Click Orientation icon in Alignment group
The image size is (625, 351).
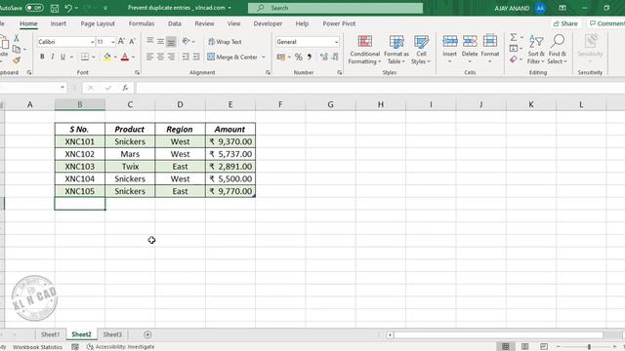(186, 41)
